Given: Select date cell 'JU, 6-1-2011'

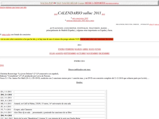Looking at the screenshot, I should tap(7, 107).
